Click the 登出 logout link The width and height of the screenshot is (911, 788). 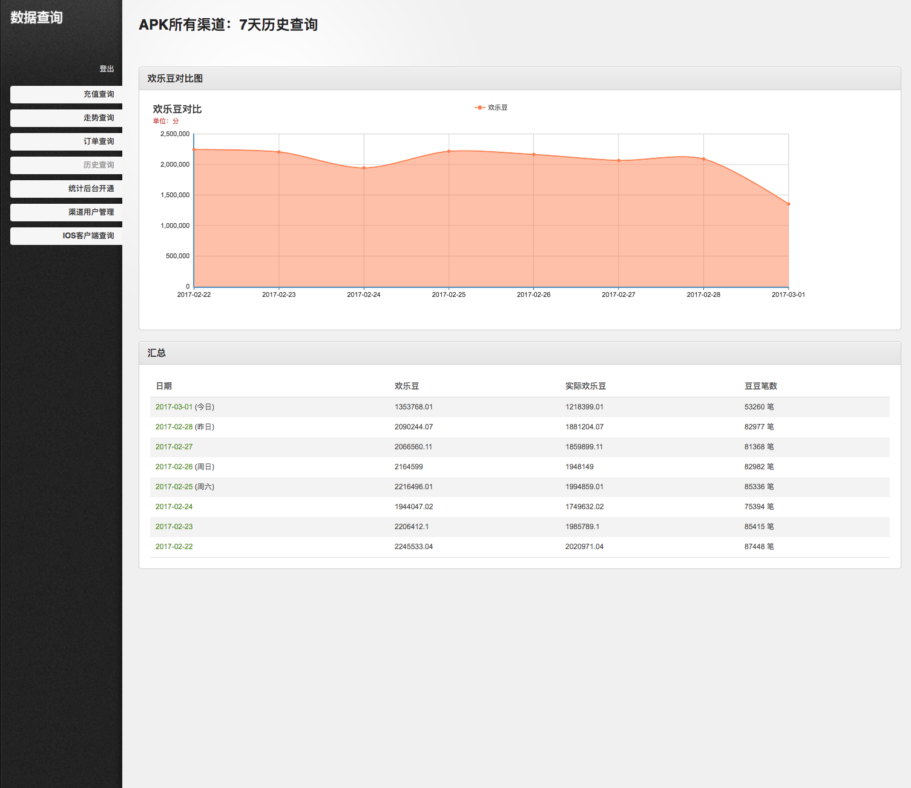tap(107, 69)
